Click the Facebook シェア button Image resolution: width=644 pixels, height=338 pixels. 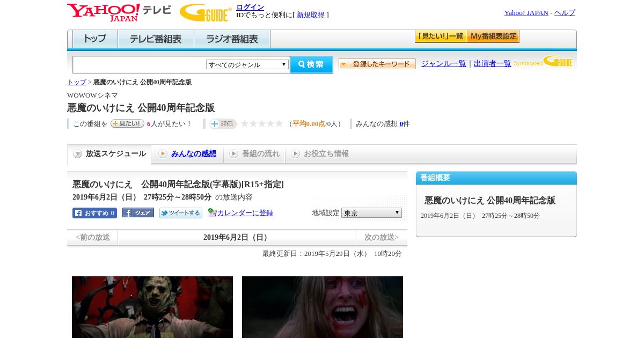(x=138, y=212)
